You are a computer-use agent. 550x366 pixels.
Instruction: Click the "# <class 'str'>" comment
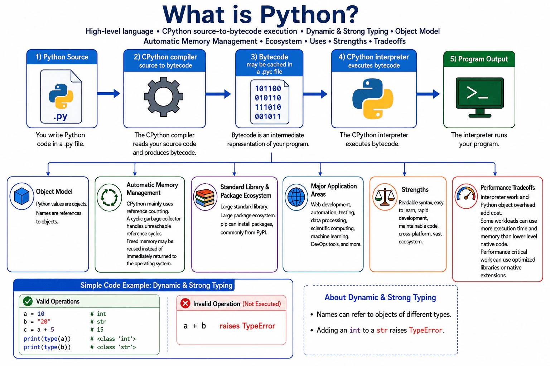click(113, 347)
